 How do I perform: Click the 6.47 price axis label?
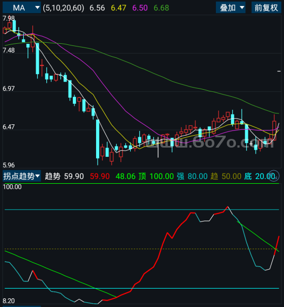coord(9,127)
